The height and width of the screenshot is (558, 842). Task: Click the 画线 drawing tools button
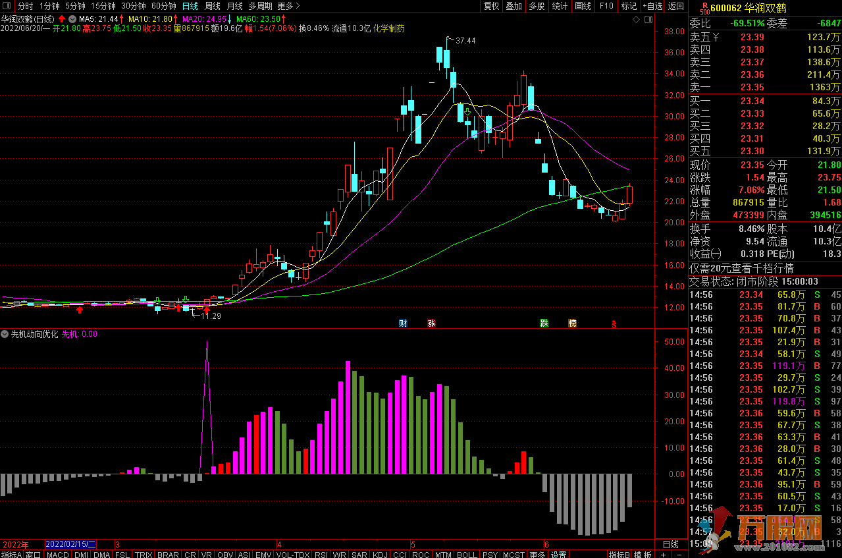coord(583,6)
